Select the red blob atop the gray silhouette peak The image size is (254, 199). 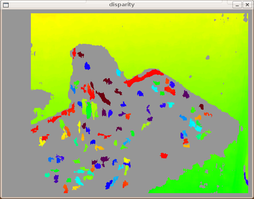coord(74,52)
